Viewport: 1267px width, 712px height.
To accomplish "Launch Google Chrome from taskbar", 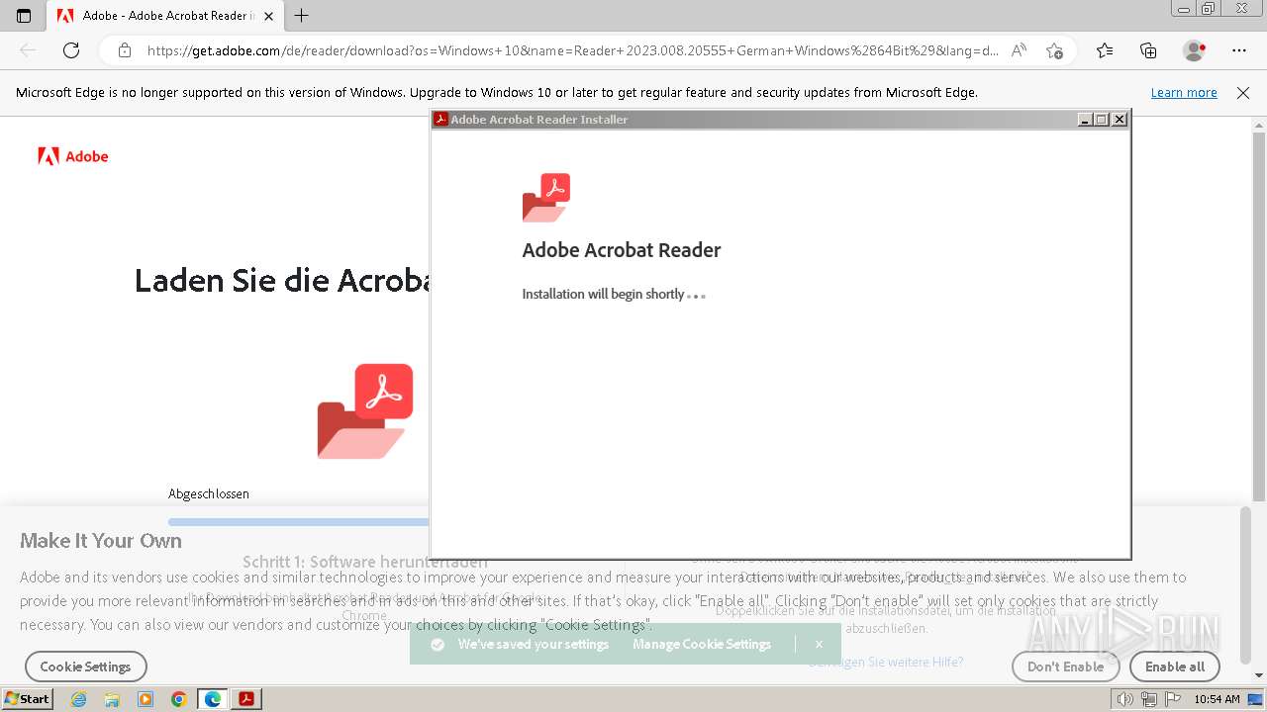I will pos(179,699).
